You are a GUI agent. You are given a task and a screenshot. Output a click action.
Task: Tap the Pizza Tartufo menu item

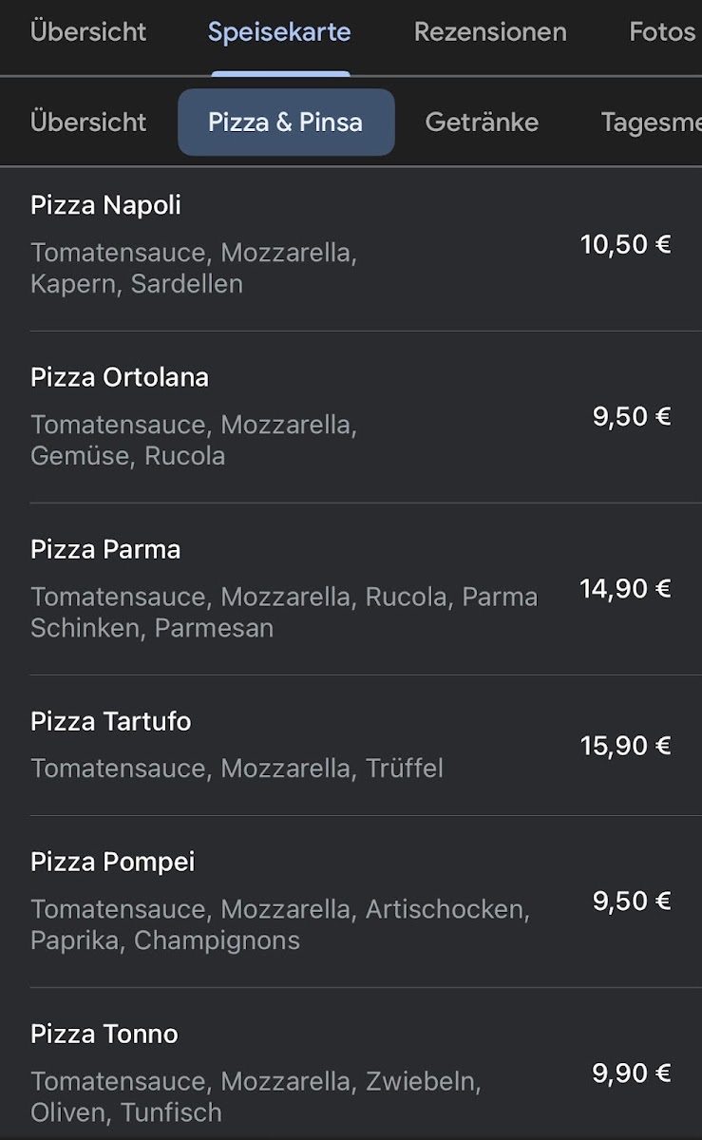coord(111,721)
